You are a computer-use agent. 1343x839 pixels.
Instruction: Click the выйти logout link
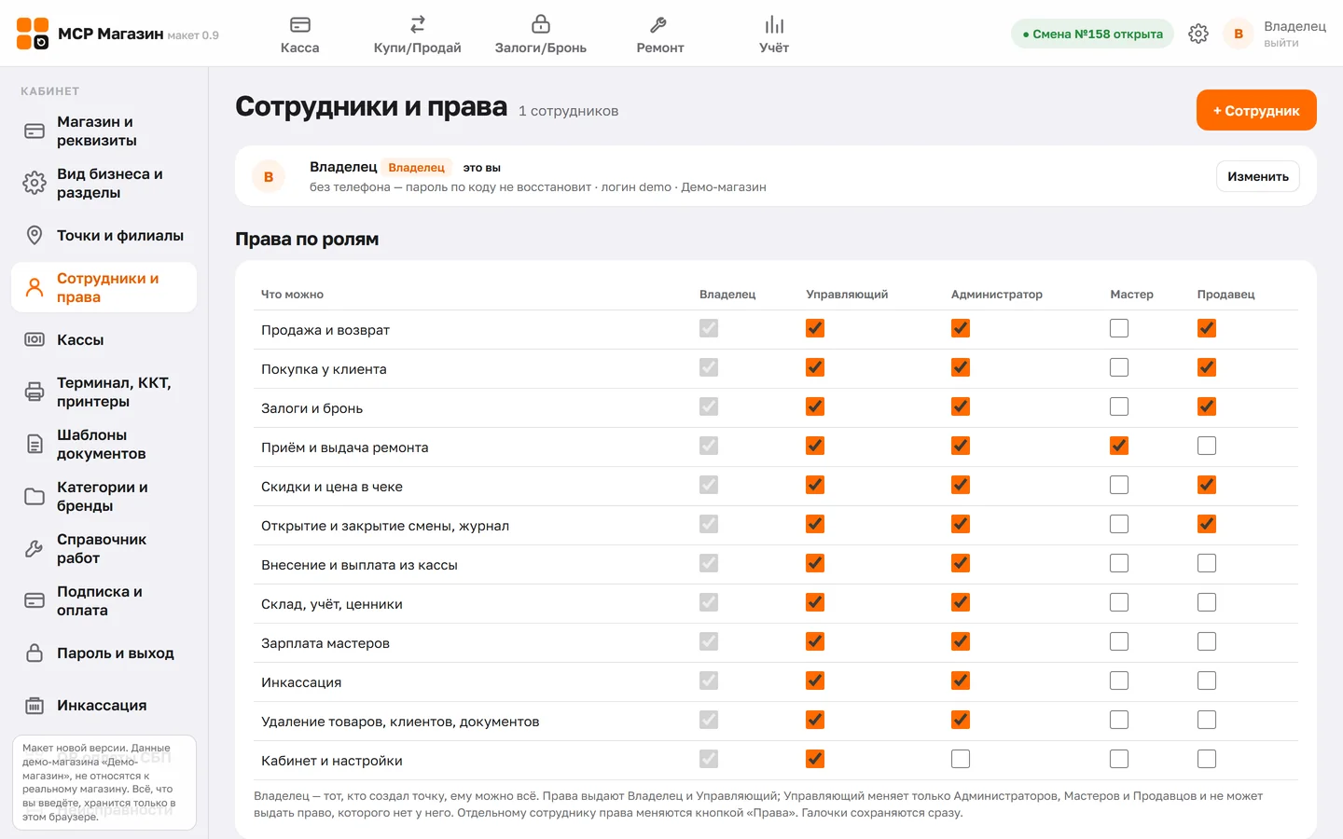[x=1281, y=43]
